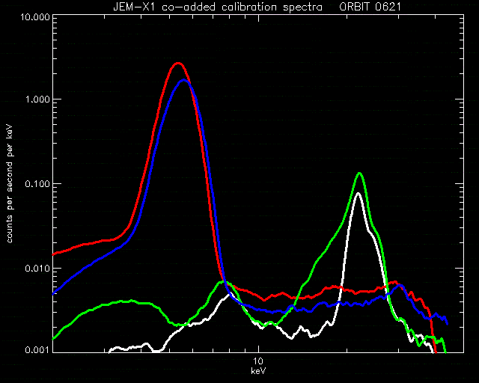Click the plot title JEM-X1 co-added calibration spectra
479x383 pixels.
218,7
